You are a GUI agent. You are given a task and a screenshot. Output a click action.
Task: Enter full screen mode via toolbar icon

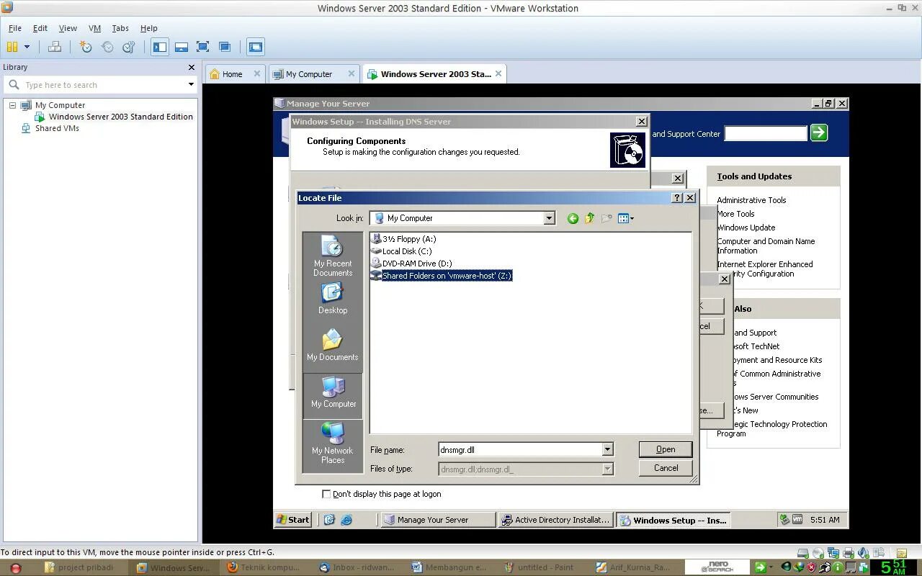(x=203, y=47)
